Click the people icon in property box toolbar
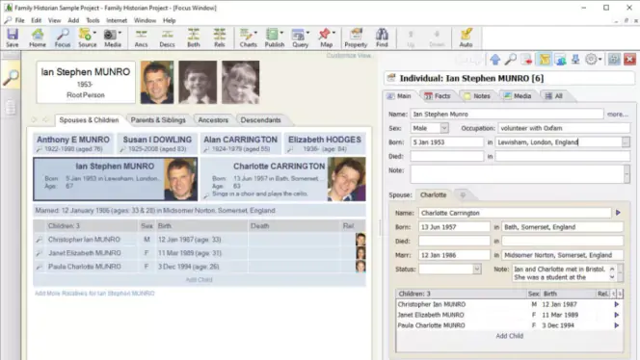 click(x=560, y=60)
